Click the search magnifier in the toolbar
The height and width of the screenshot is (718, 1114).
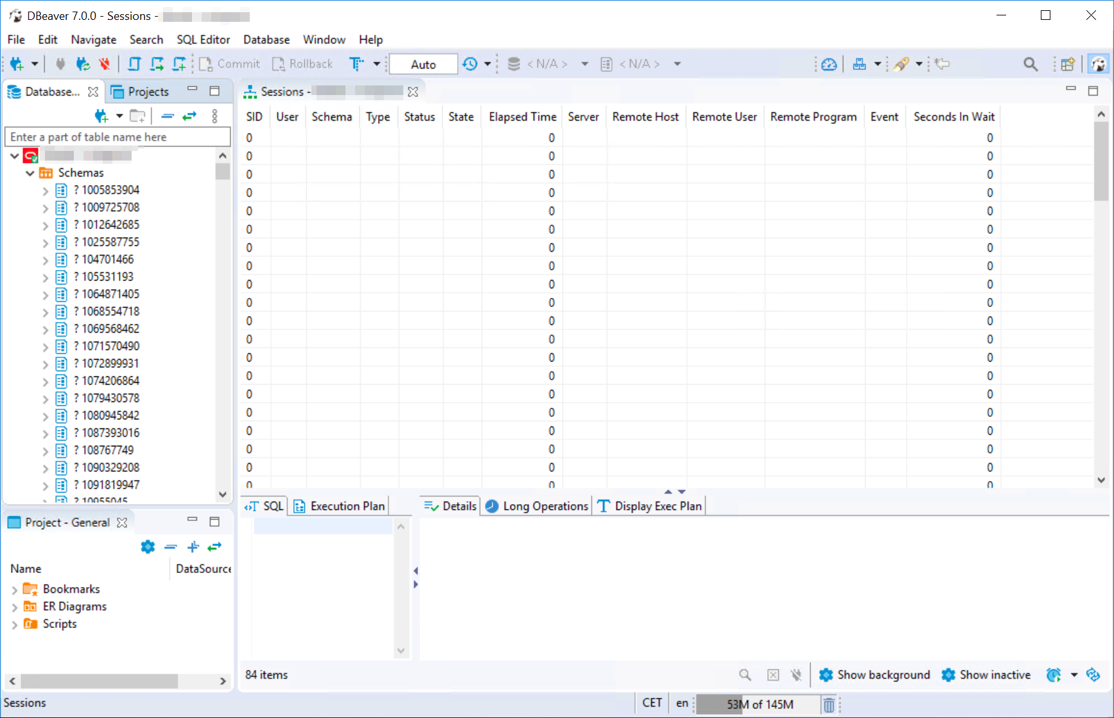[x=1031, y=64]
